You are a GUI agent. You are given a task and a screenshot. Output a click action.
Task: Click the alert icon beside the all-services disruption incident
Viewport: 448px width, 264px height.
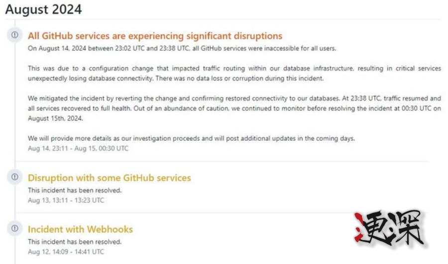[15, 35]
